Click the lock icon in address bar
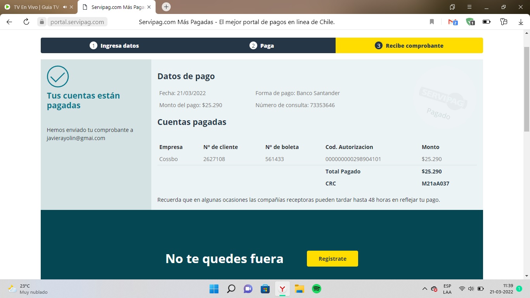Image resolution: width=530 pixels, height=298 pixels. pyautogui.click(x=42, y=22)
